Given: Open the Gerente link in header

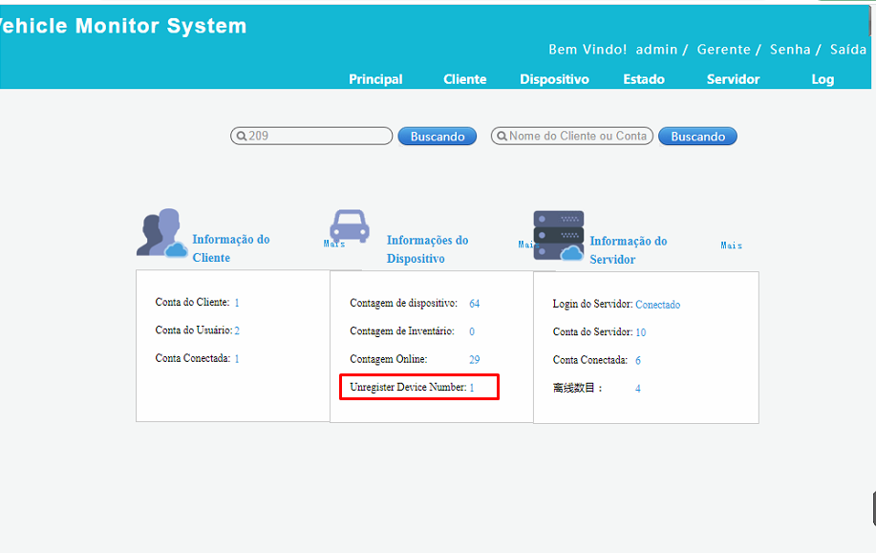Looking at the screenshot, I should (x=723, y=50).
